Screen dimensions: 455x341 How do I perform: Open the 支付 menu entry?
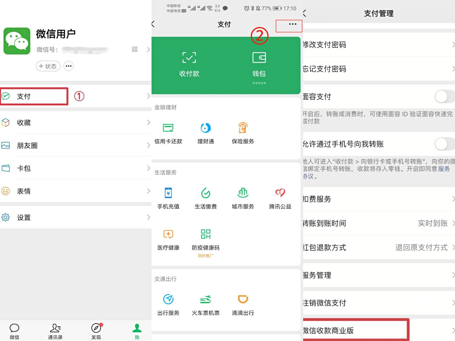(76, 96)
